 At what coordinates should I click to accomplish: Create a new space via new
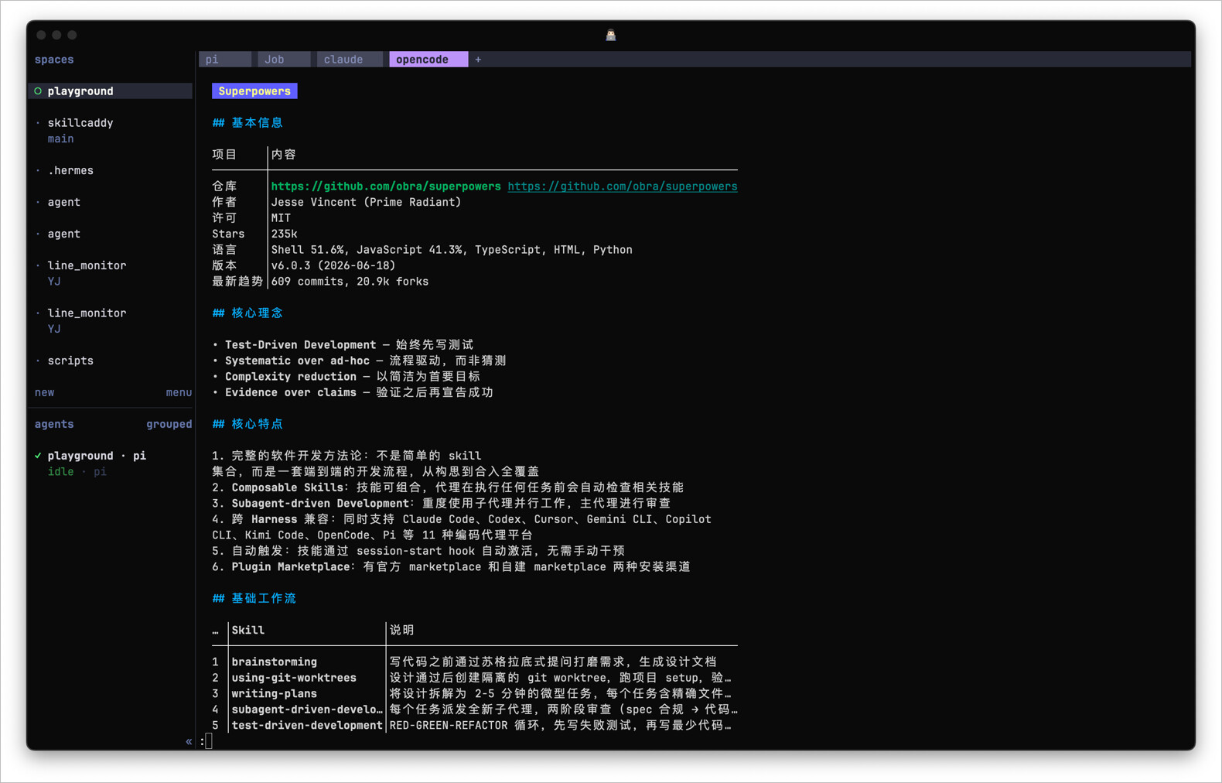point(44,392)
